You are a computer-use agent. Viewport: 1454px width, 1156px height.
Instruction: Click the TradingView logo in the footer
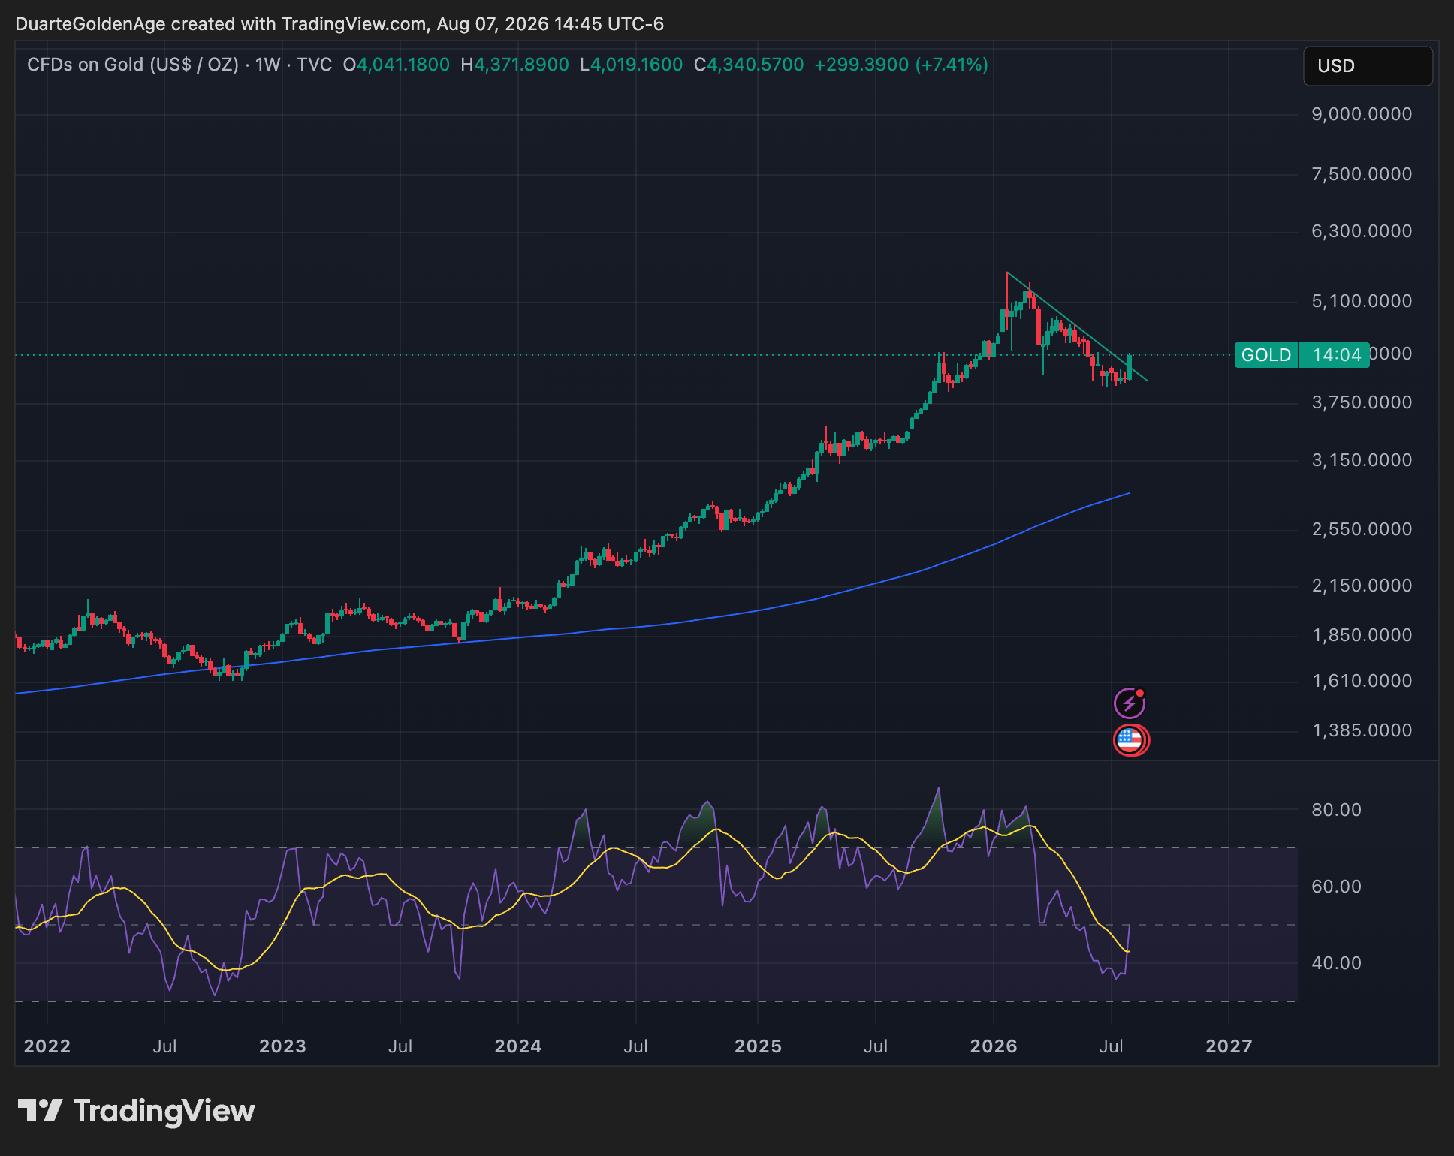click(137, 1111)
